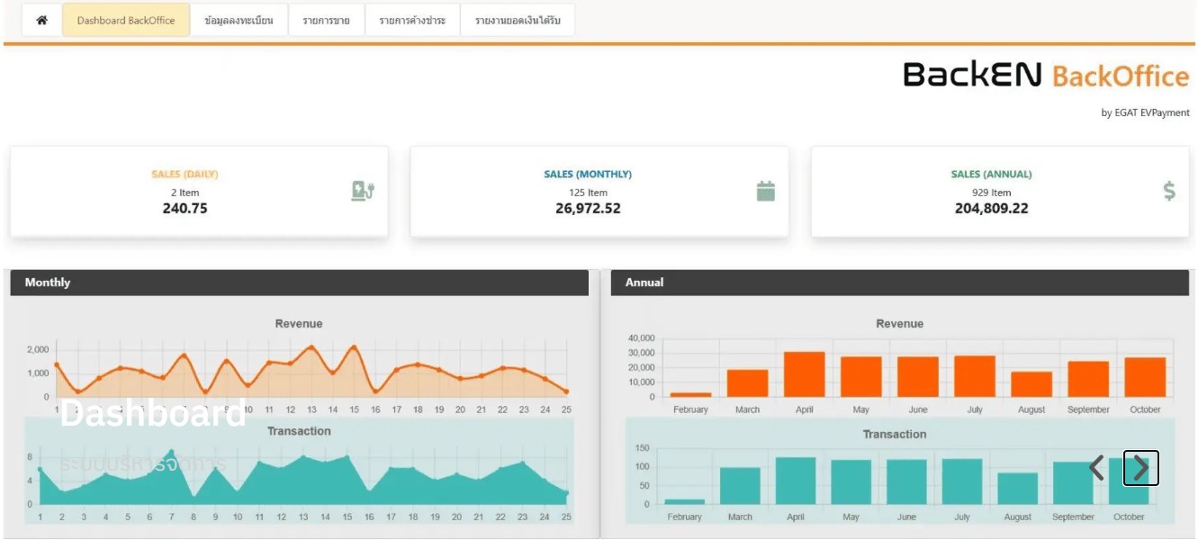Click the SALES (ANNUAL) heading
Image resolution: width=1198 pixels, height=540 pixels.
point(991,174)
